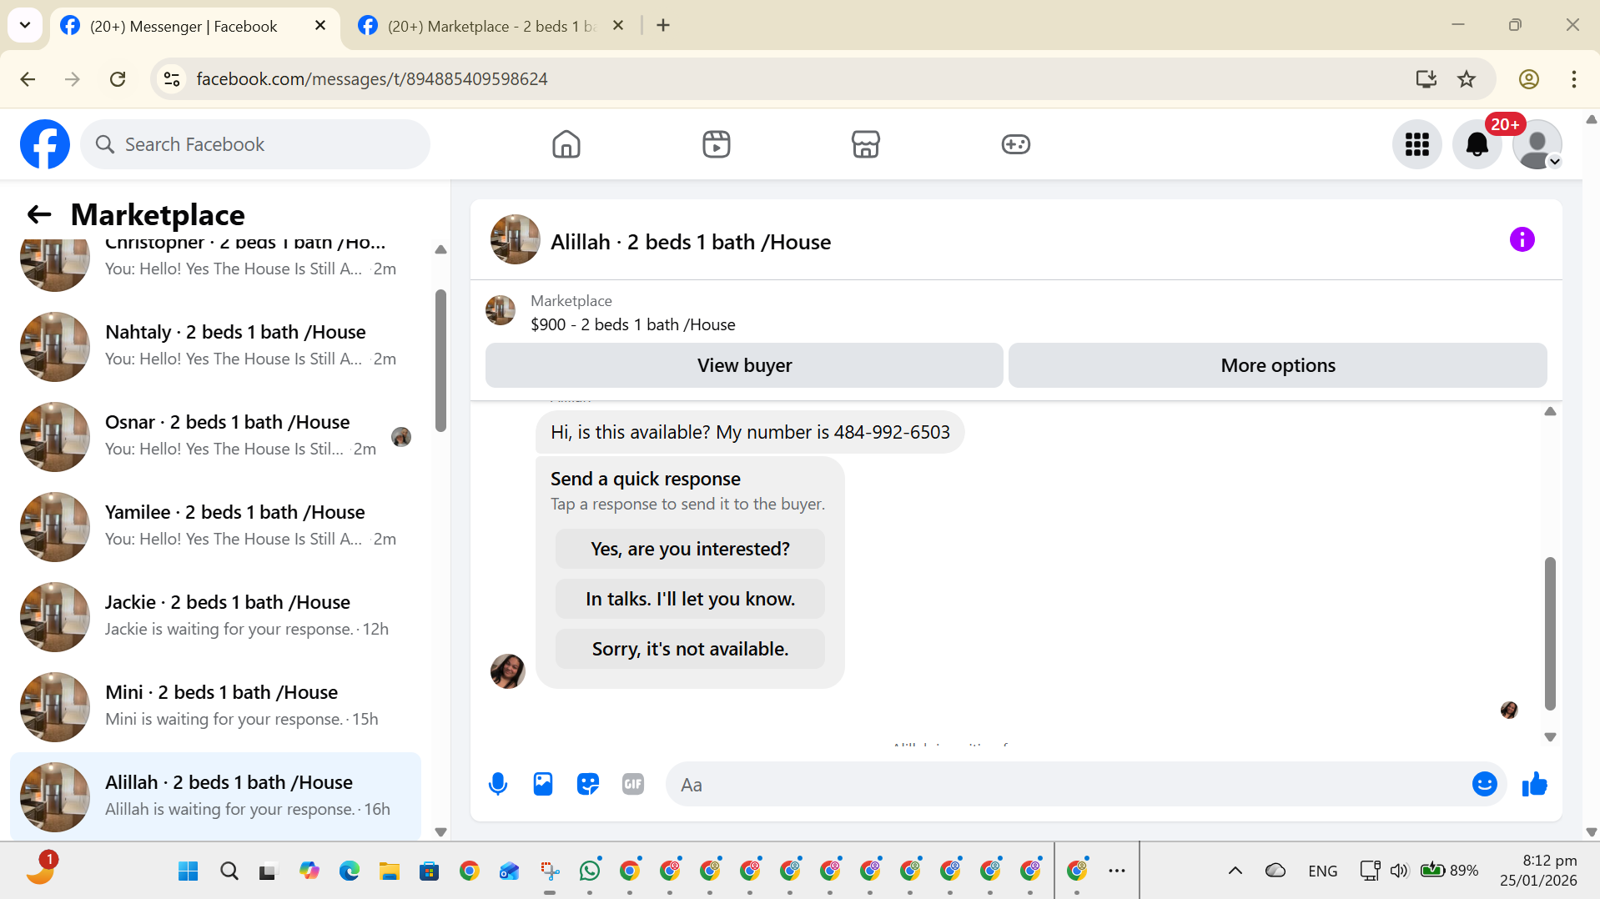The width and height of the screenshot is (1600, 899).
Task: Open the Yamilee conversation
Action: click(x=215, y=526)
